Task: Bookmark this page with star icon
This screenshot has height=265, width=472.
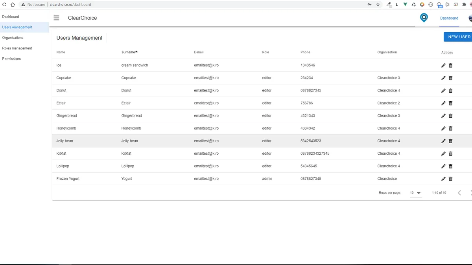Action: click(x=378, y=5)
